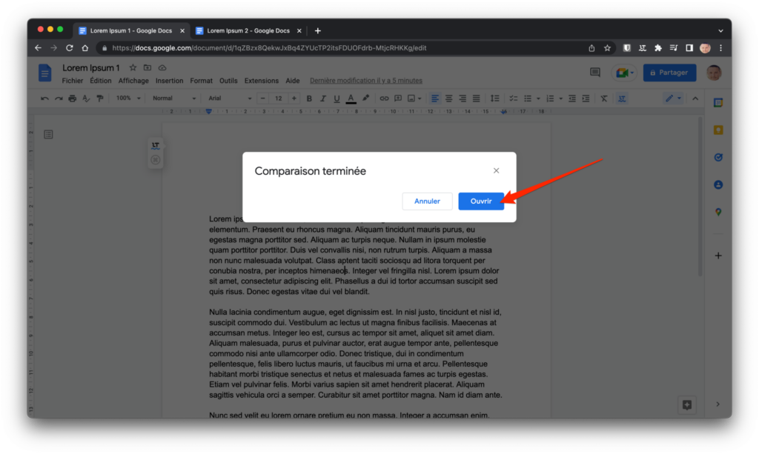This screenshot has width=759, height=454.
Task: Open the highlight color picker
Action: 366,99
